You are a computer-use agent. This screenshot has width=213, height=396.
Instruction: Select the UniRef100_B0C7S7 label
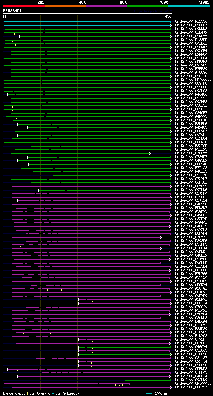coord(191,388)
